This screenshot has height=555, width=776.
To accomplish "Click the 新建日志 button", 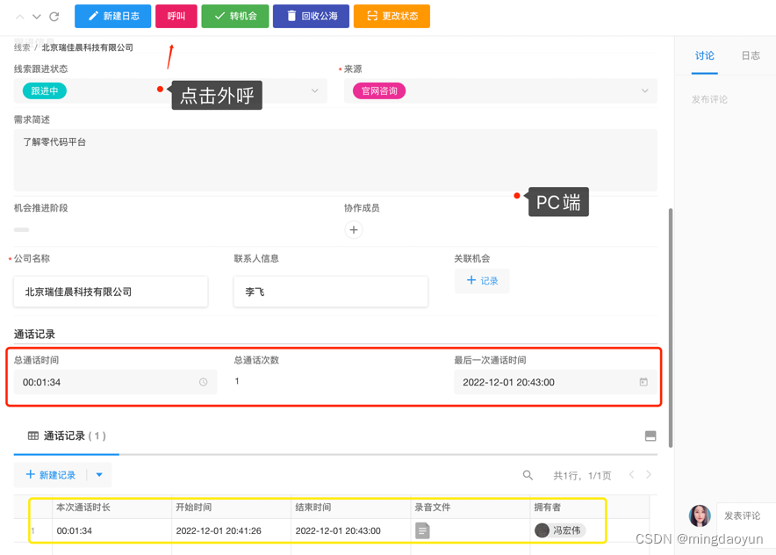I will [113, 16].
